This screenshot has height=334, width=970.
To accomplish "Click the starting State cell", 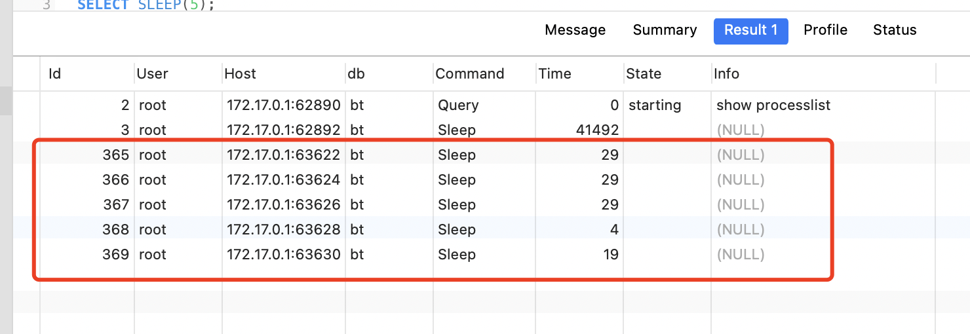I will click(655, 105).
